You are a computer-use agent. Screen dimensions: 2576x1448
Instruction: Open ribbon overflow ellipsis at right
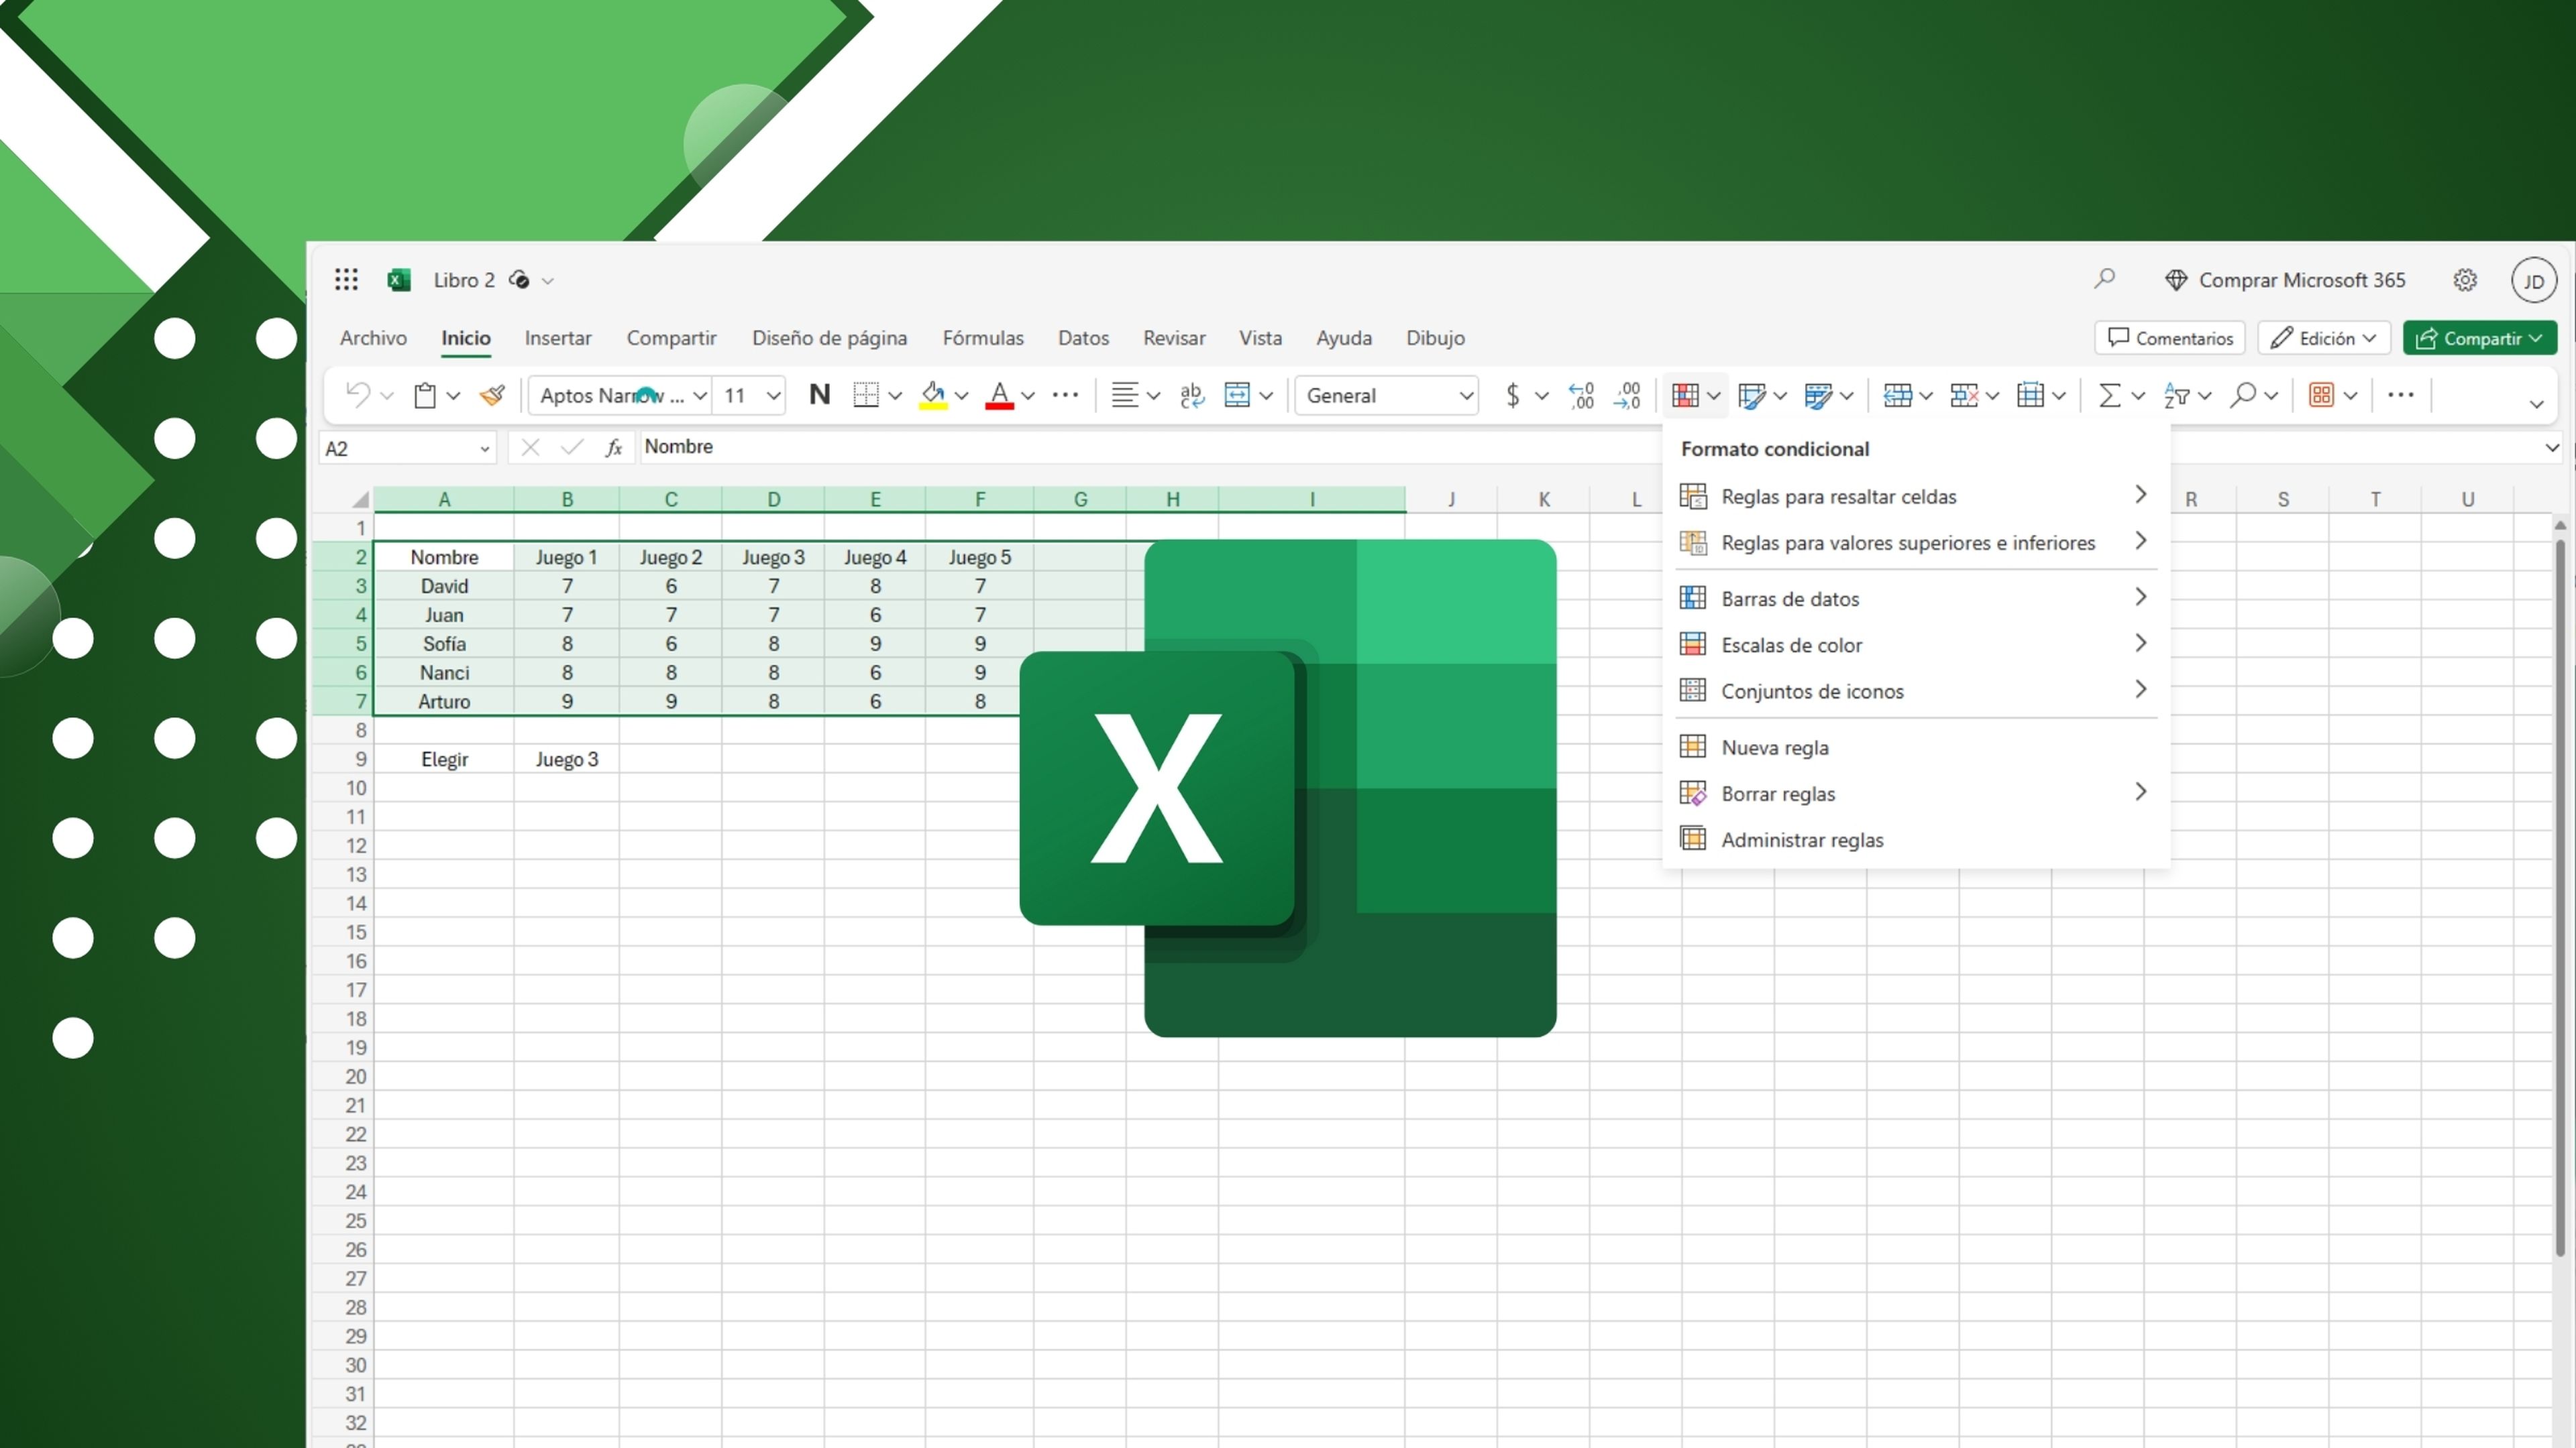click(x=2401, y=395)
